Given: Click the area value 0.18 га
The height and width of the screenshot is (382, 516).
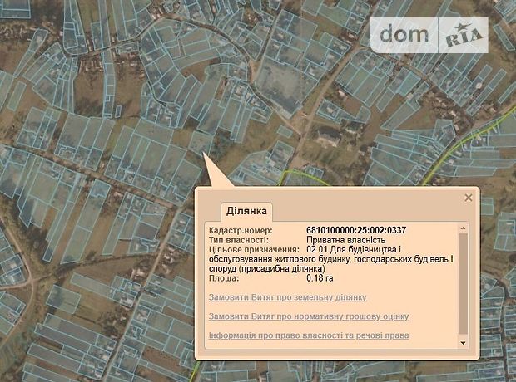Looking at the screenshot, I should [x=320, y=278].
